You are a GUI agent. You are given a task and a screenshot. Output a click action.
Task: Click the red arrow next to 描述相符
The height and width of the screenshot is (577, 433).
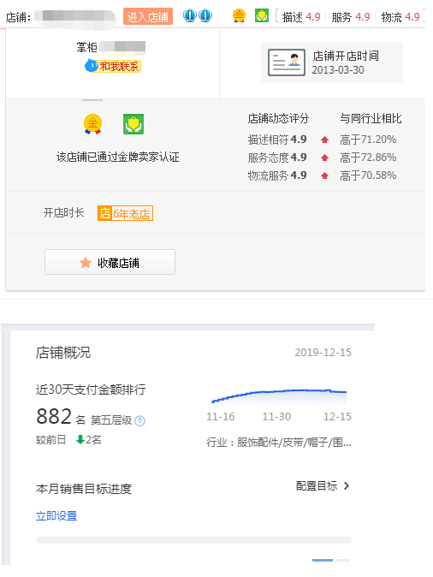coord(324,140)
